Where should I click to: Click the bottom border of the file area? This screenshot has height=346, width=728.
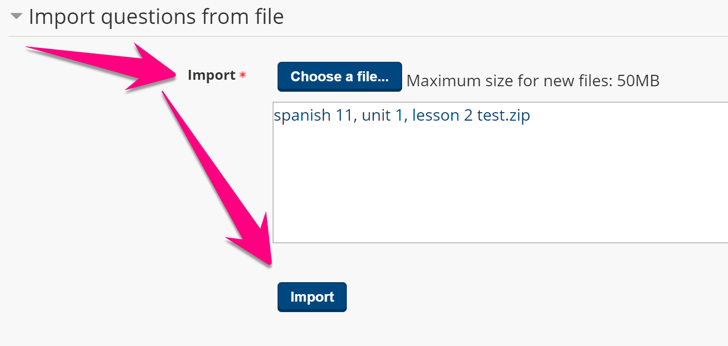[x=498, y=242]
